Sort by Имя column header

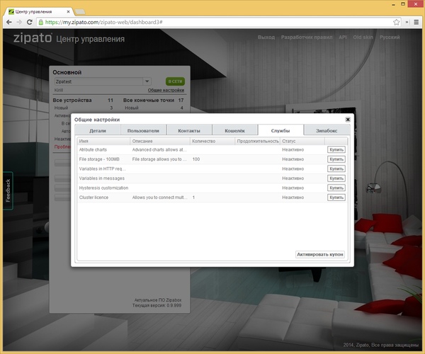(103, 141)
